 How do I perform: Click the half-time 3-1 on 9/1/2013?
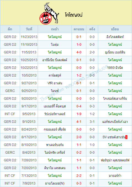92,122
